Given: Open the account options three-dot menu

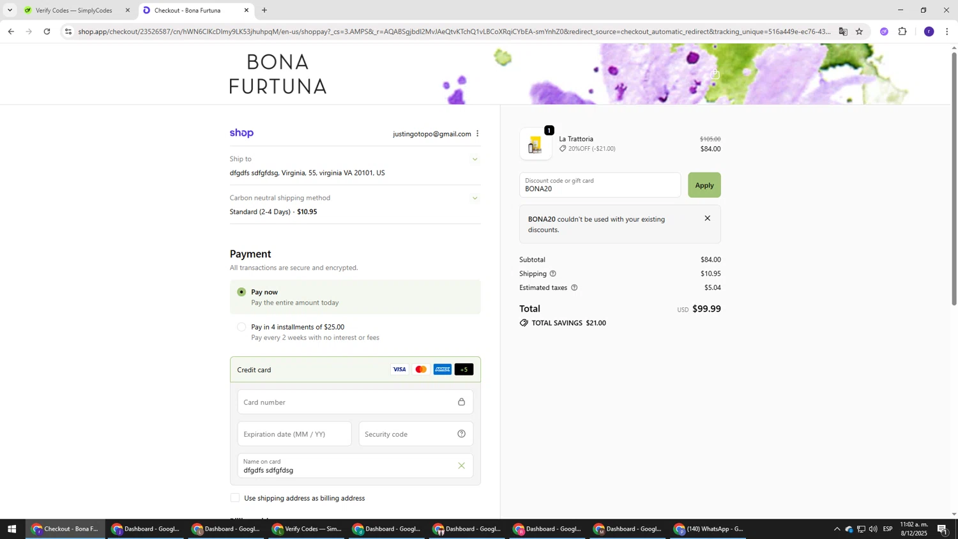Looking at the screenshot, I should click(x=477, y=133).
